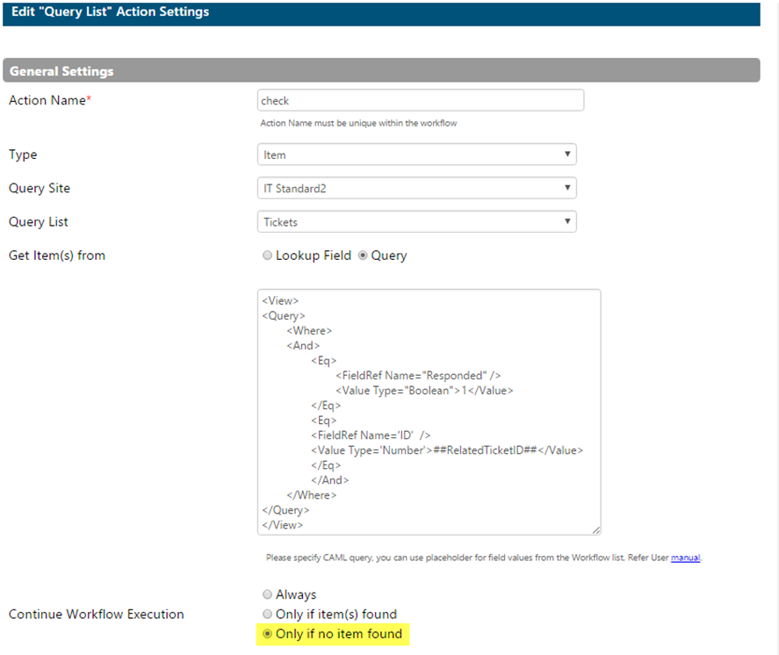Expand the Query Site dropdown

[416, 188]
